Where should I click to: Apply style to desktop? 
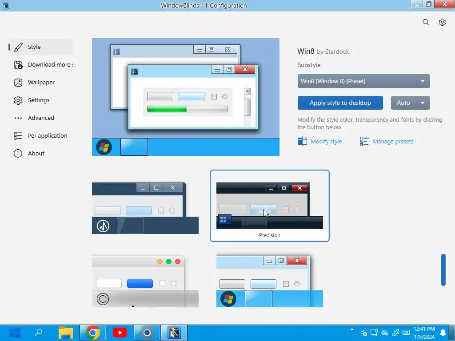(x=340, y=103)
